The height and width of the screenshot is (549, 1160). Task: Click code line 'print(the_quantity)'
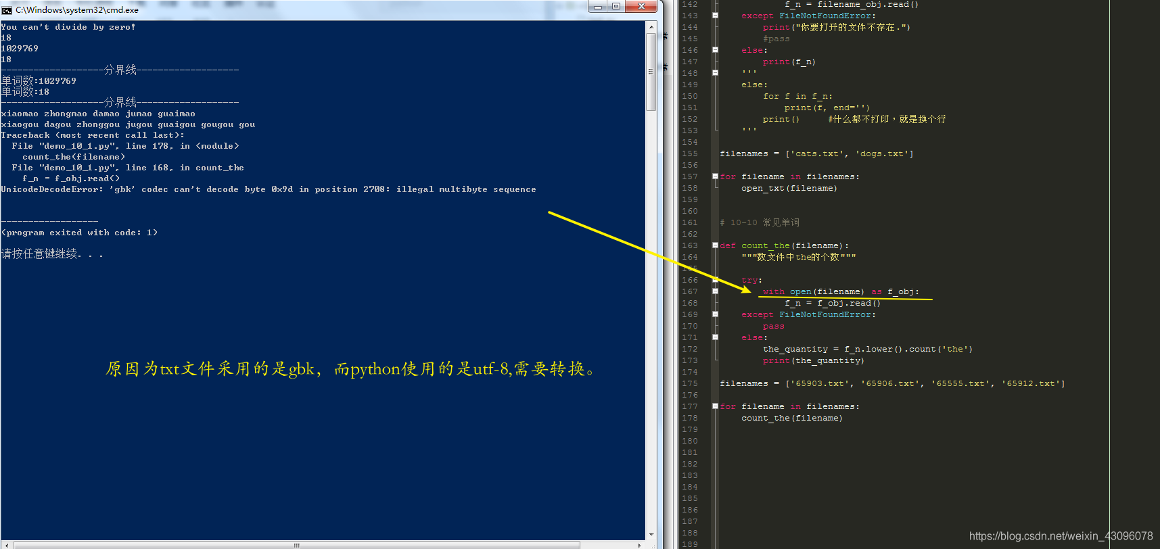pyautogui.click(x=814, y=360)
